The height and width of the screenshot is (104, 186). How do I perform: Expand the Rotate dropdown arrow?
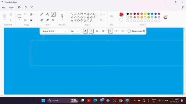pyautogui.click(x=34, y=14)
